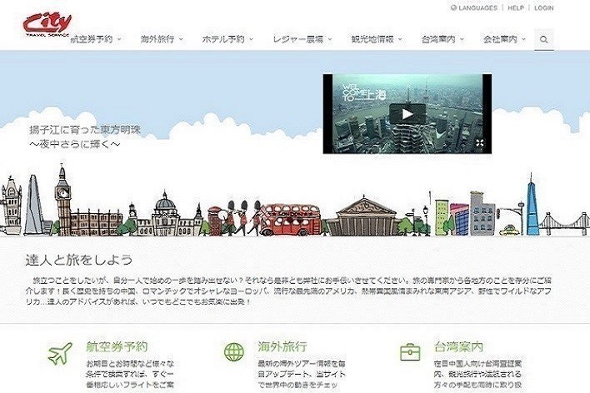Open the ホテル予約 dropdown menu

(227, 39)
